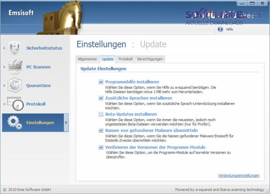Open the Quarantäne hexagon icon

pos(15,85)
